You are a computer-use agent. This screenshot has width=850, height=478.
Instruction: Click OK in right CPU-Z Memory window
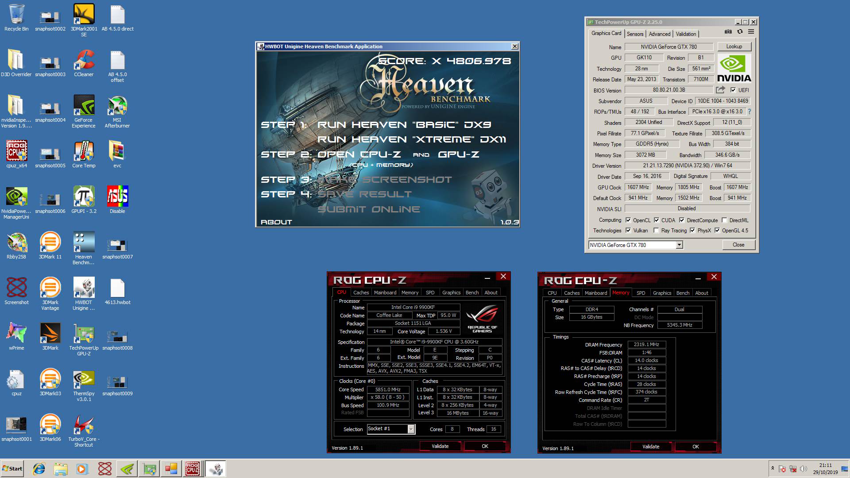coord(695,447)
